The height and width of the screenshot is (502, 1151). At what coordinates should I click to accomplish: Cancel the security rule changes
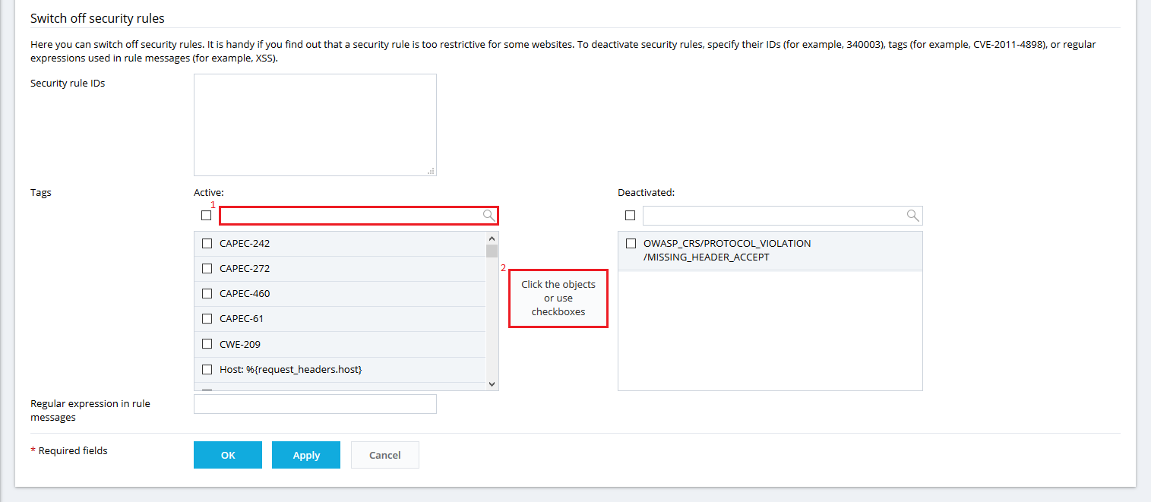[384, 455]
